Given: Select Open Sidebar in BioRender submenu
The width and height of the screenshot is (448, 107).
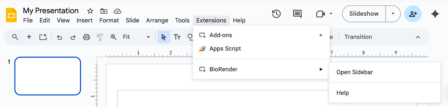Looking at the screenshot, I should pyautogui.click(x=385, y=72).
